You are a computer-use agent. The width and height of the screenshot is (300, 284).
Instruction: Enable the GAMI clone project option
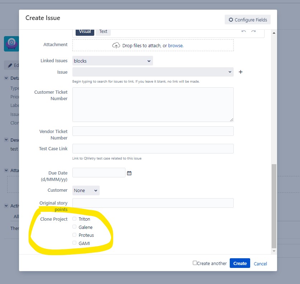click(74, 243)
